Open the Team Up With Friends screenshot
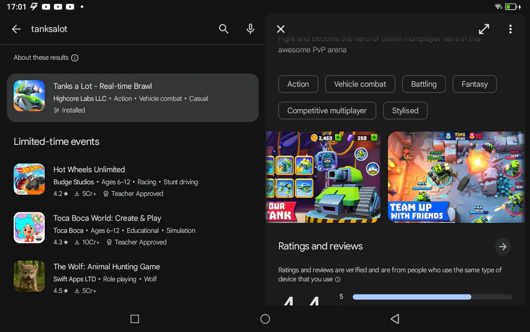Viewport: 530px width, 332px height. [456, 177]
